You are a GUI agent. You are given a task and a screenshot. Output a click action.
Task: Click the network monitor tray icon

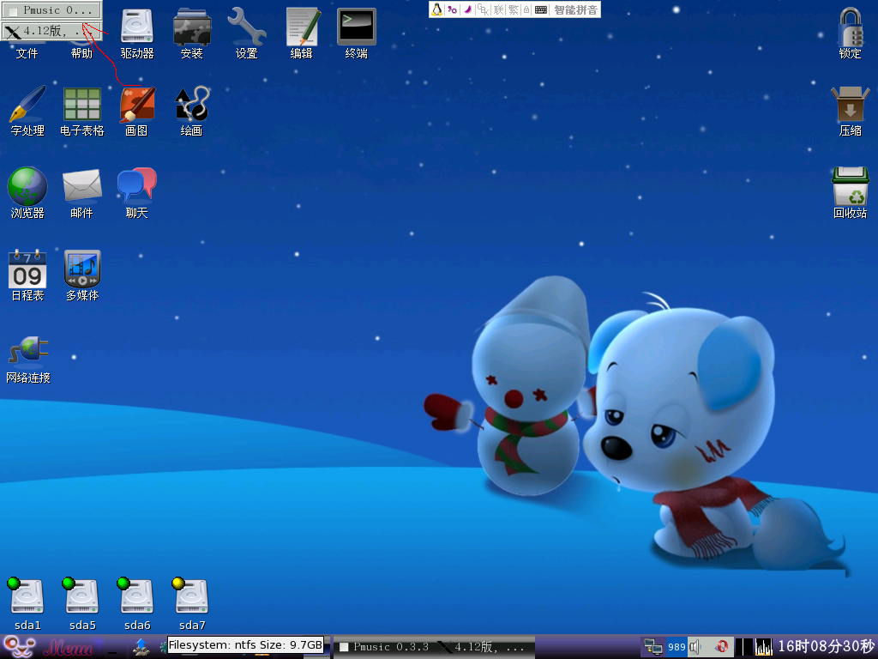652,647
